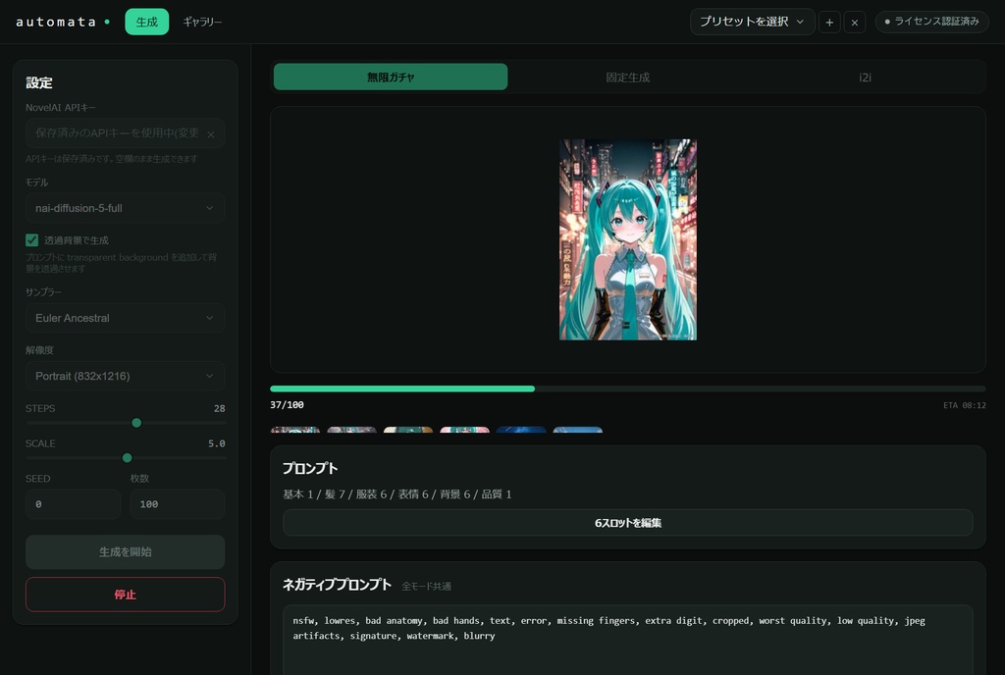This screenshot has width=1005, height=675.
Task: Click the 37/100 progress counter
Action: (287, 405)
